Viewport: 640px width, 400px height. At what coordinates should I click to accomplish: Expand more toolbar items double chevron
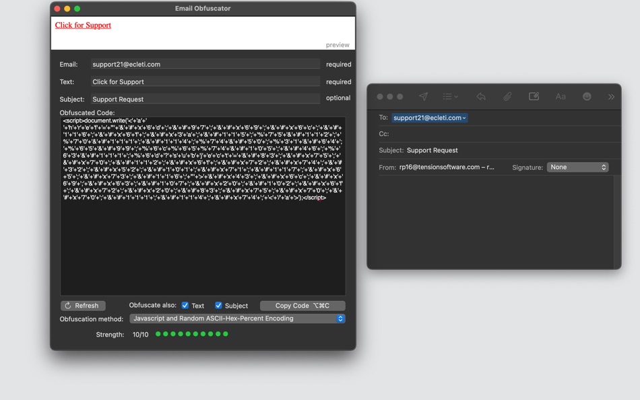(x=611, y=97)
